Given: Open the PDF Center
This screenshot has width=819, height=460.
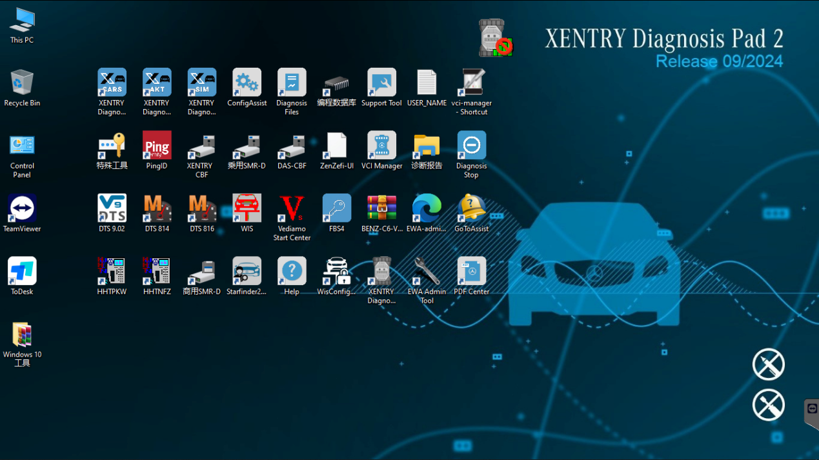Looking at the screenshot, I should [471, 271].
